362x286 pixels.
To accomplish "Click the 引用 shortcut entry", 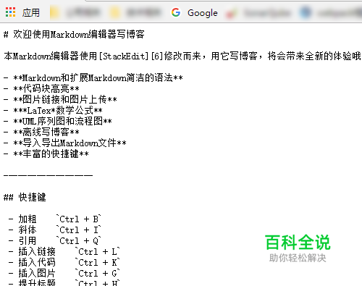I will (x=28, y=241).
